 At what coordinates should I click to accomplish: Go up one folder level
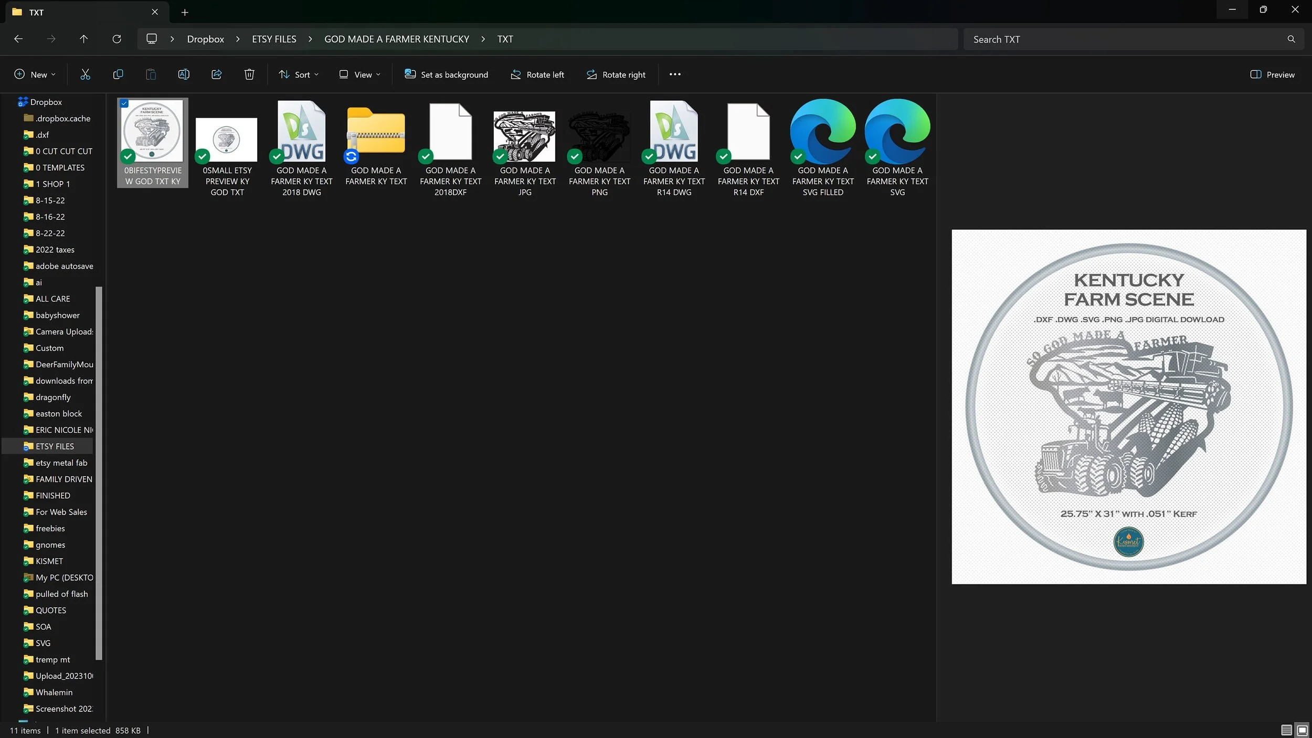coord(83,39)
